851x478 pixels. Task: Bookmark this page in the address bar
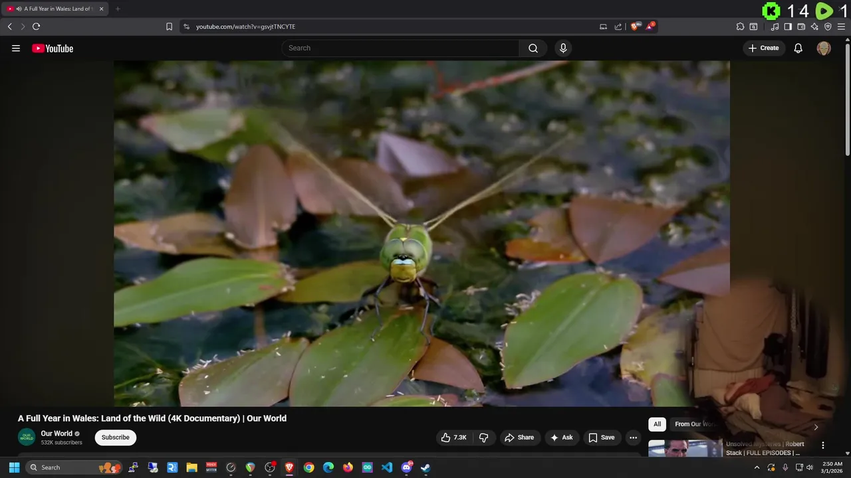[x=169, y=27]
